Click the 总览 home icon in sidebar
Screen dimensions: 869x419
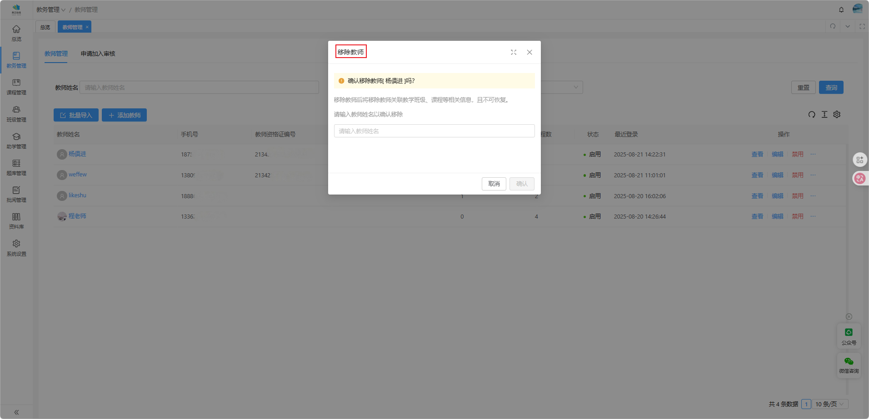coord(16,29)
